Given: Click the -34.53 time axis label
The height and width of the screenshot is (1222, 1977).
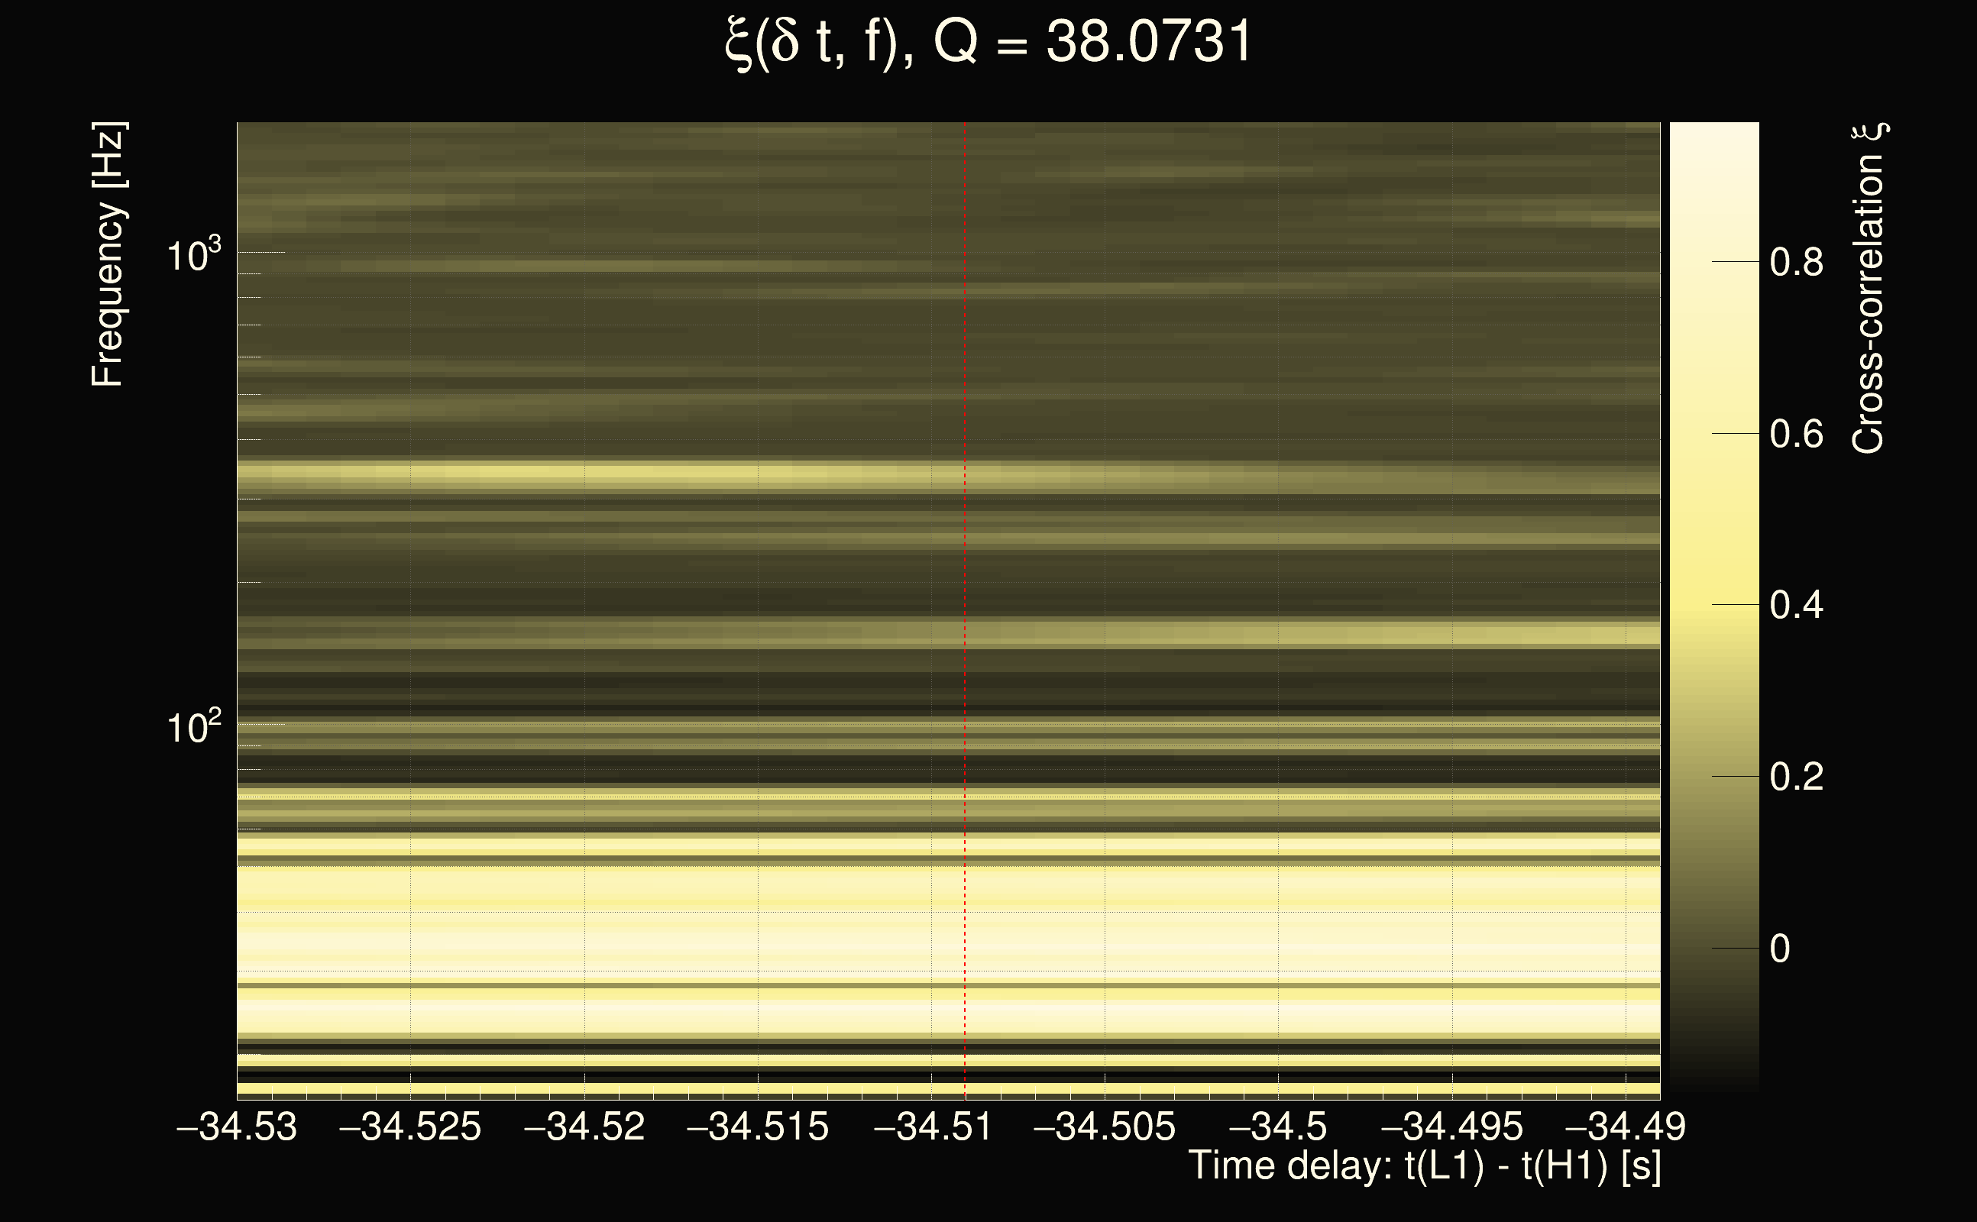Looking at the screenshot, I should click(237, 1127).
